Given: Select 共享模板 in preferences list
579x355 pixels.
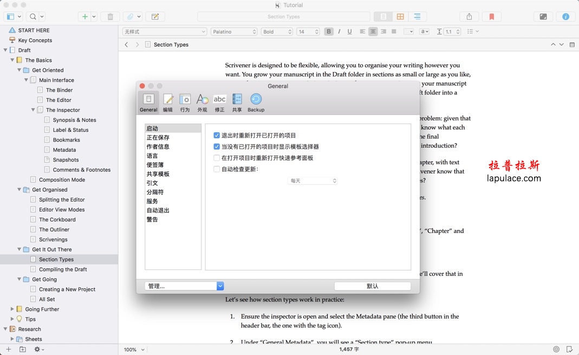Looking at the screenshot, I should 173,174.
